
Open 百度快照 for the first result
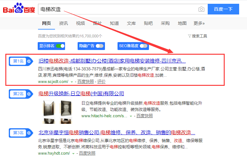click(85, 82)
